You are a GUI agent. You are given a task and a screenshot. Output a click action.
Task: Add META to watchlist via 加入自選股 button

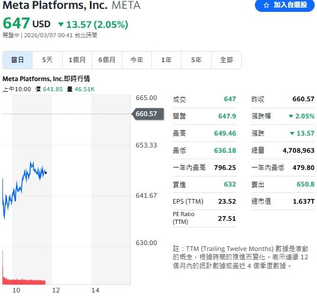(x=284, y=5)
